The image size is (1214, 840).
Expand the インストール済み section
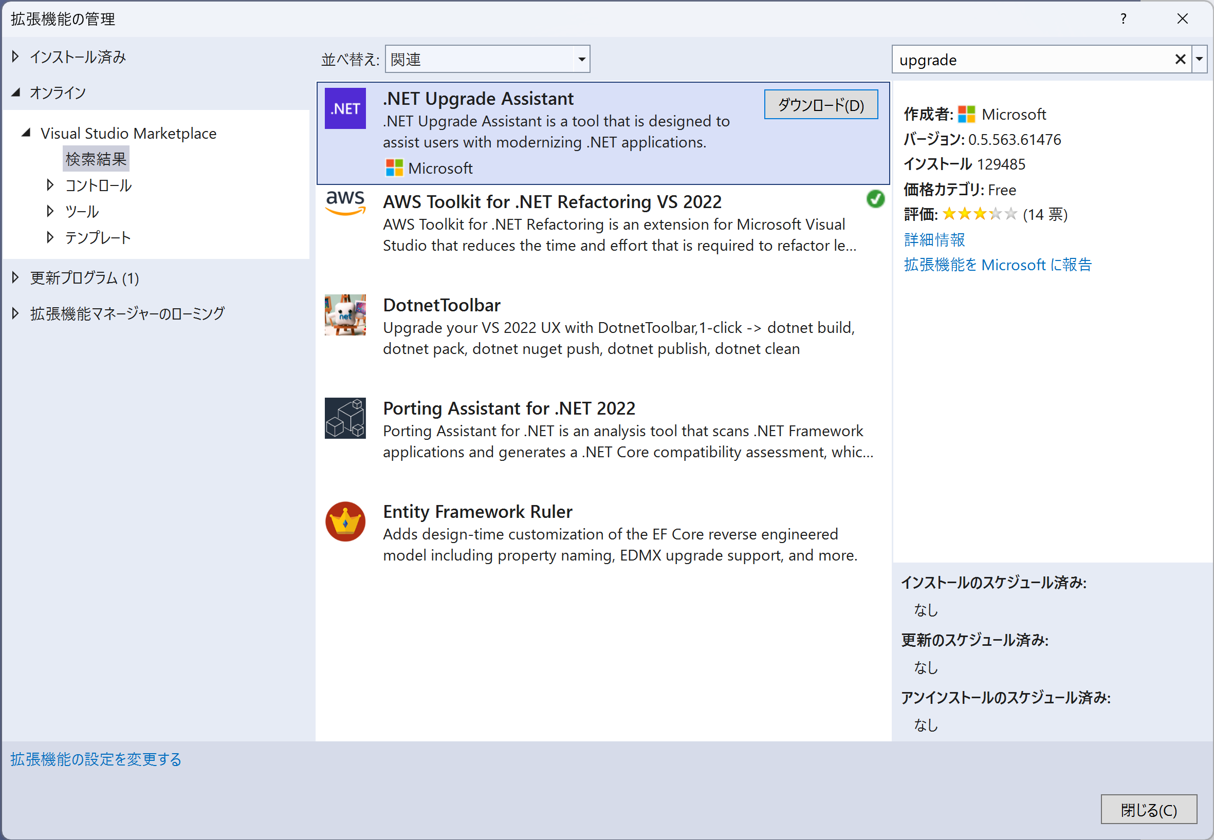pyautogui.click(x=15, y=57)
